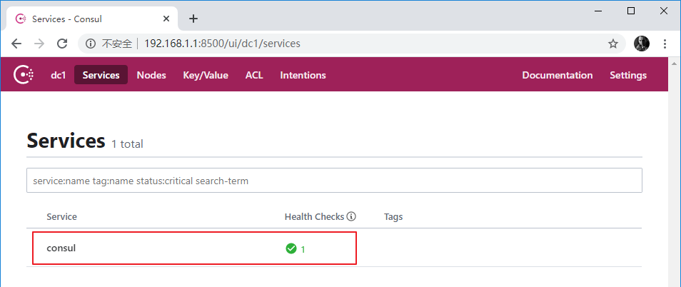Click the '不安全' not secure label
Viewport: 681px width, 287px height.
(116, 44)
